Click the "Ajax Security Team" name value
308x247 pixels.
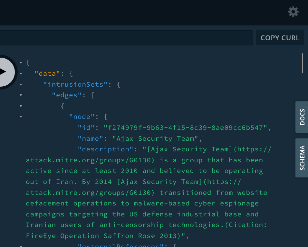tap(155, 138)
